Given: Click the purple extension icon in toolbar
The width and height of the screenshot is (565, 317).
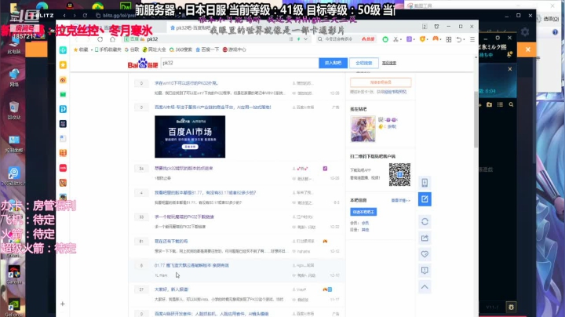Looking at the screenshot, I should [409, 39].
